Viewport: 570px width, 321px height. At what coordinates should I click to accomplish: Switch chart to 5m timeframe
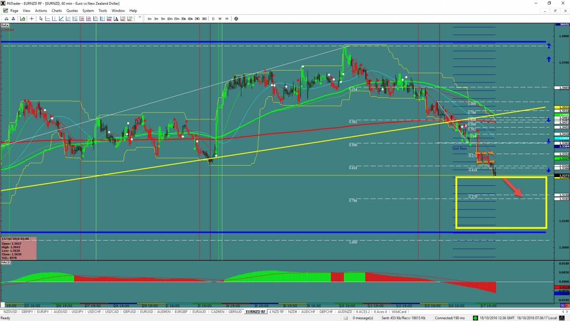pyautogui.click(x=163, y=19)
